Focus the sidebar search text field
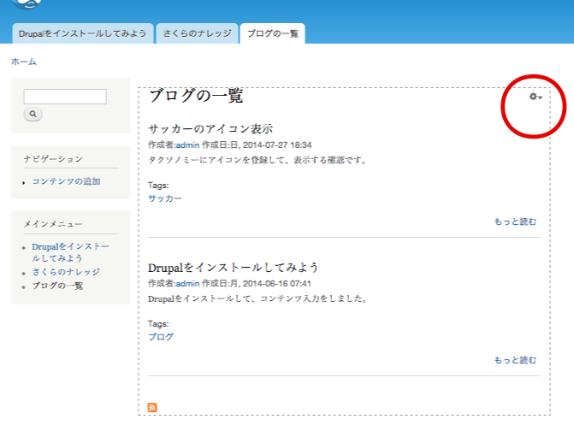 pyautogui.click(x=65, y=97)
